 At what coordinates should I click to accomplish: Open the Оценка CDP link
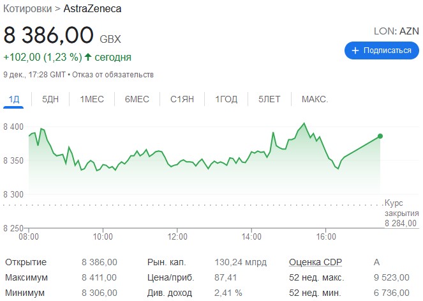pyautogui.click(x=315, y=262)
